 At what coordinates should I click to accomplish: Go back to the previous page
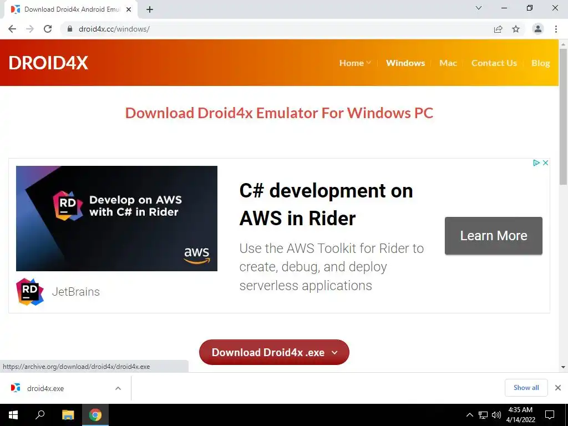(x=12, y=29)
